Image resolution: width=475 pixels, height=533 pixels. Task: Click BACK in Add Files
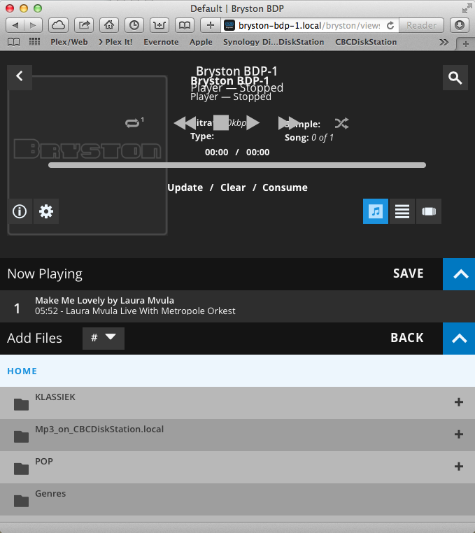click(407, 338)
